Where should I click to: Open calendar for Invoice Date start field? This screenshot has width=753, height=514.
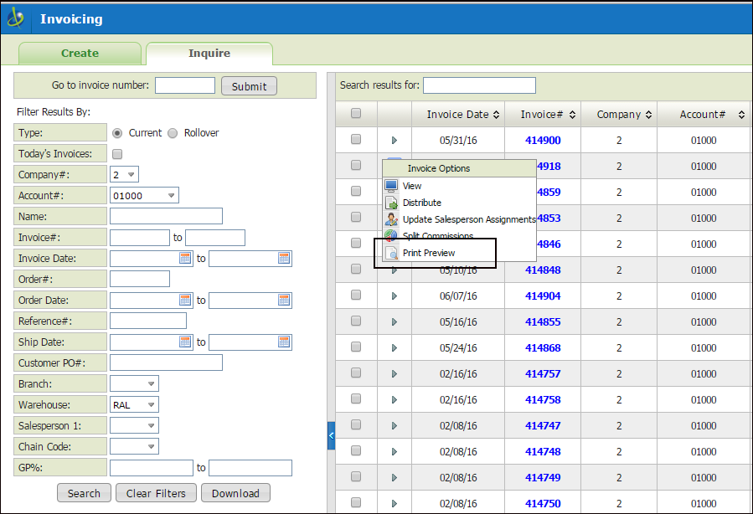pyautogui.click(x=185, y=259)
